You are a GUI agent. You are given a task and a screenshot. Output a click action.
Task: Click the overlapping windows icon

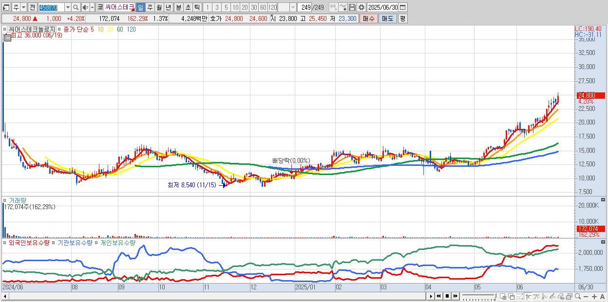[x=512, y=296]
